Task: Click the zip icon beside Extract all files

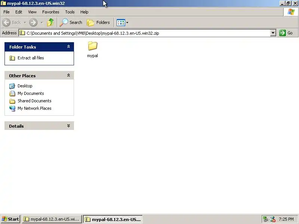Action: [x=12, y=58]
